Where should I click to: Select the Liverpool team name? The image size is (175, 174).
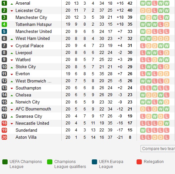point(24,53)
